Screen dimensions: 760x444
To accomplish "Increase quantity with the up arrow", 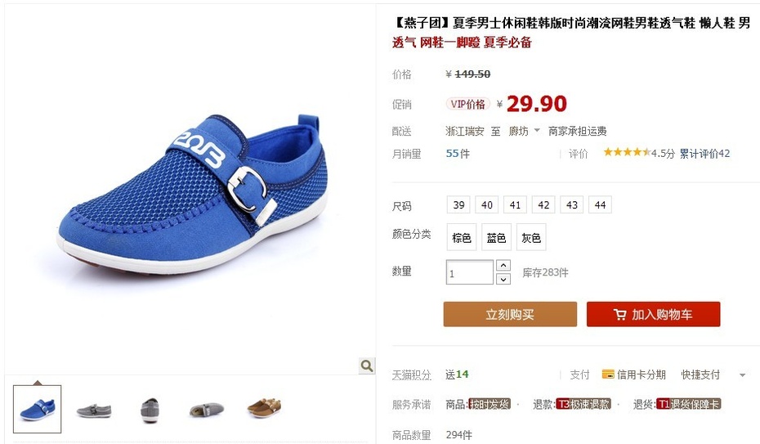I will click(503, 265).
